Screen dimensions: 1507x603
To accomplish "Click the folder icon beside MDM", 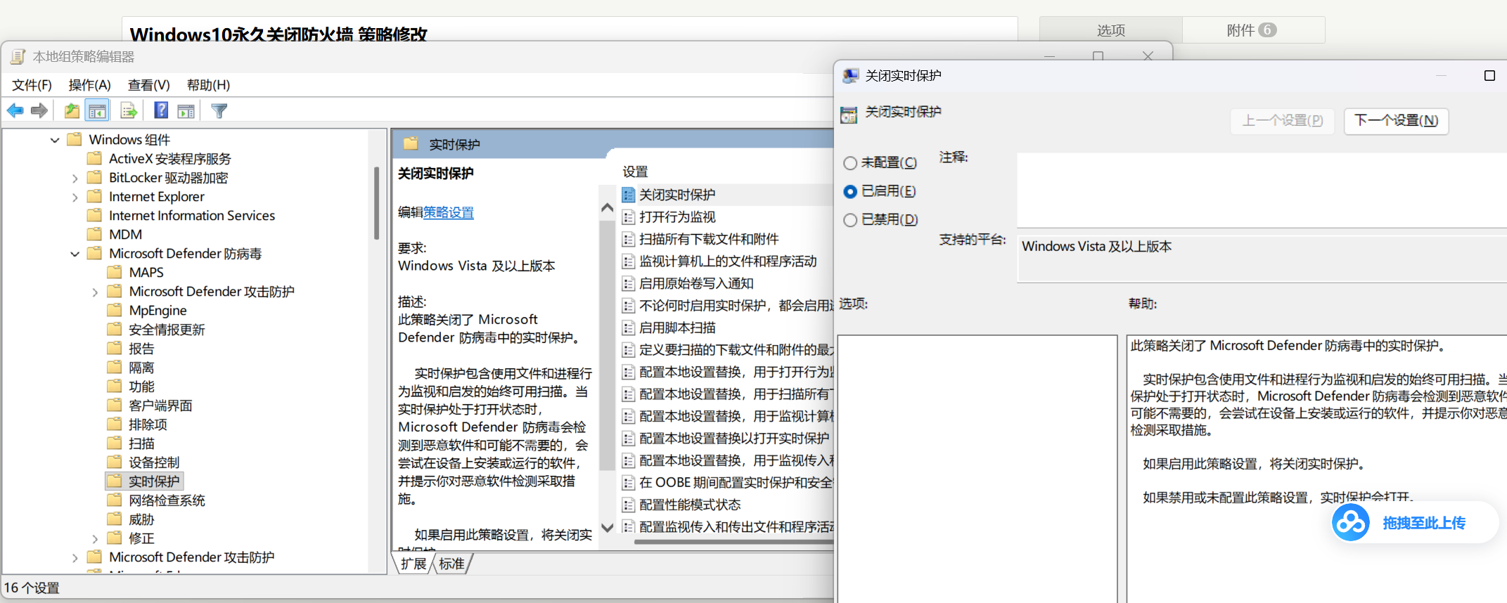I will point(94,234).
